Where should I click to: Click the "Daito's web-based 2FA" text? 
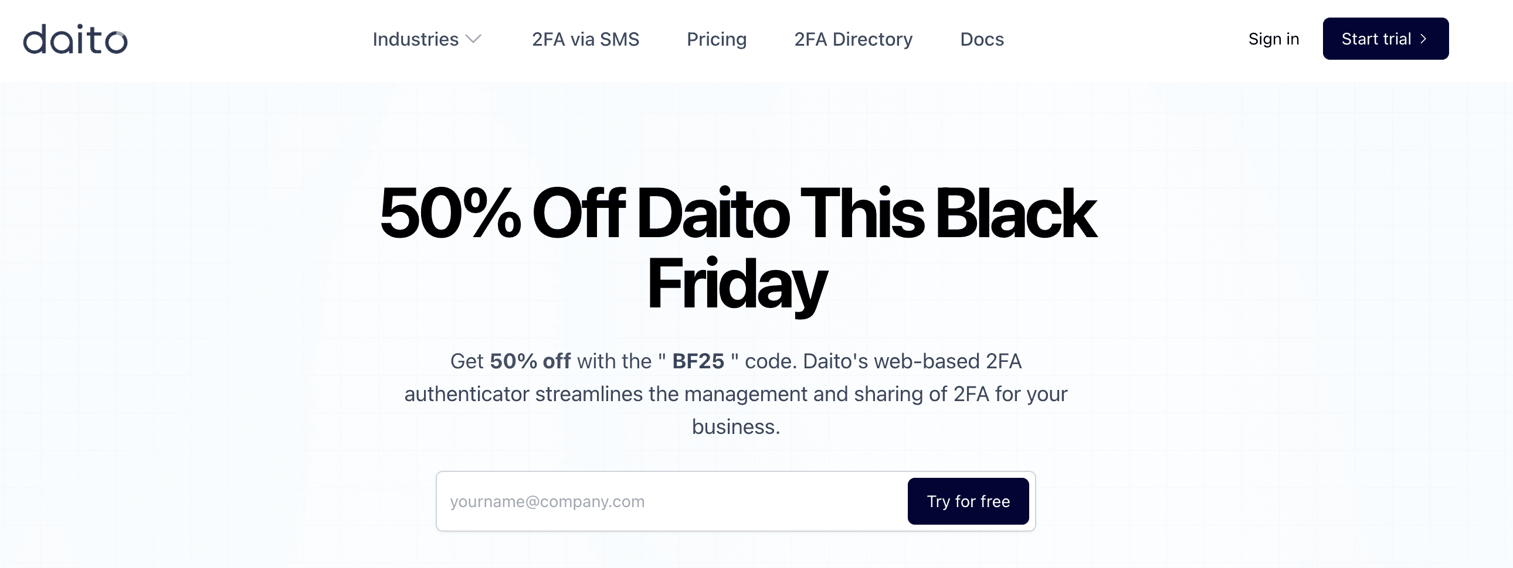coord(912,361)
